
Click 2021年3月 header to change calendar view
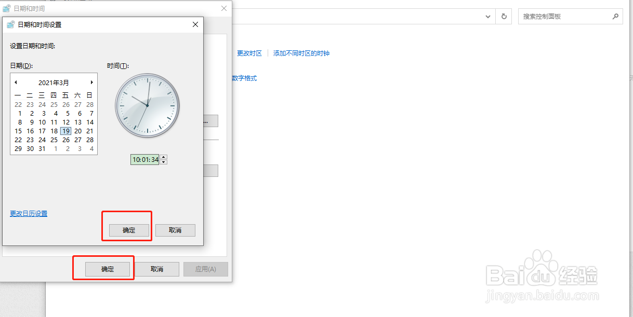click(54, 82)
